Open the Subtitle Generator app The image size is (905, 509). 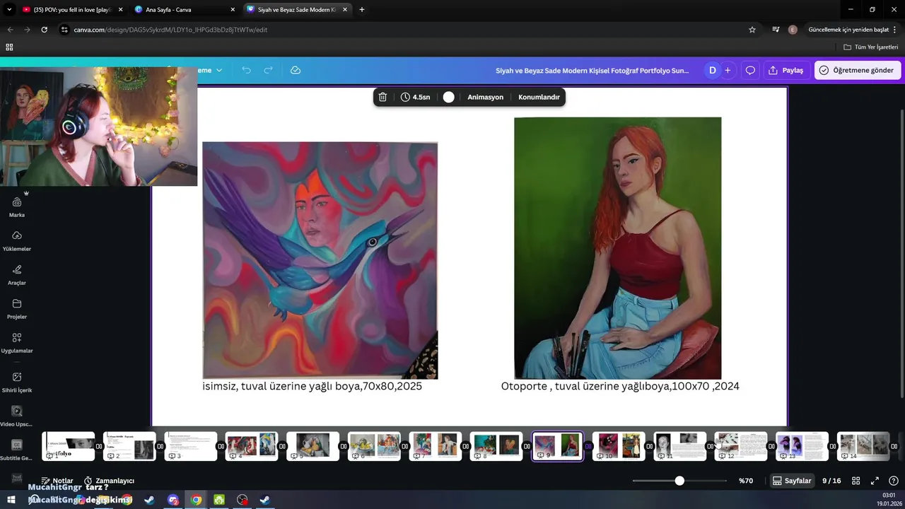tap(17, 450)
